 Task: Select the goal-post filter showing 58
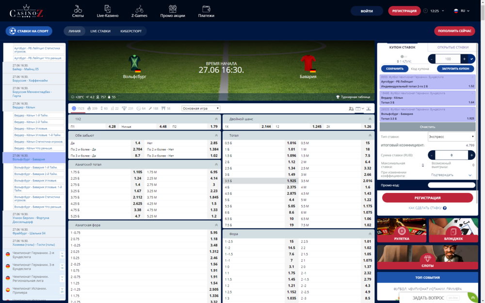[166, 109]
